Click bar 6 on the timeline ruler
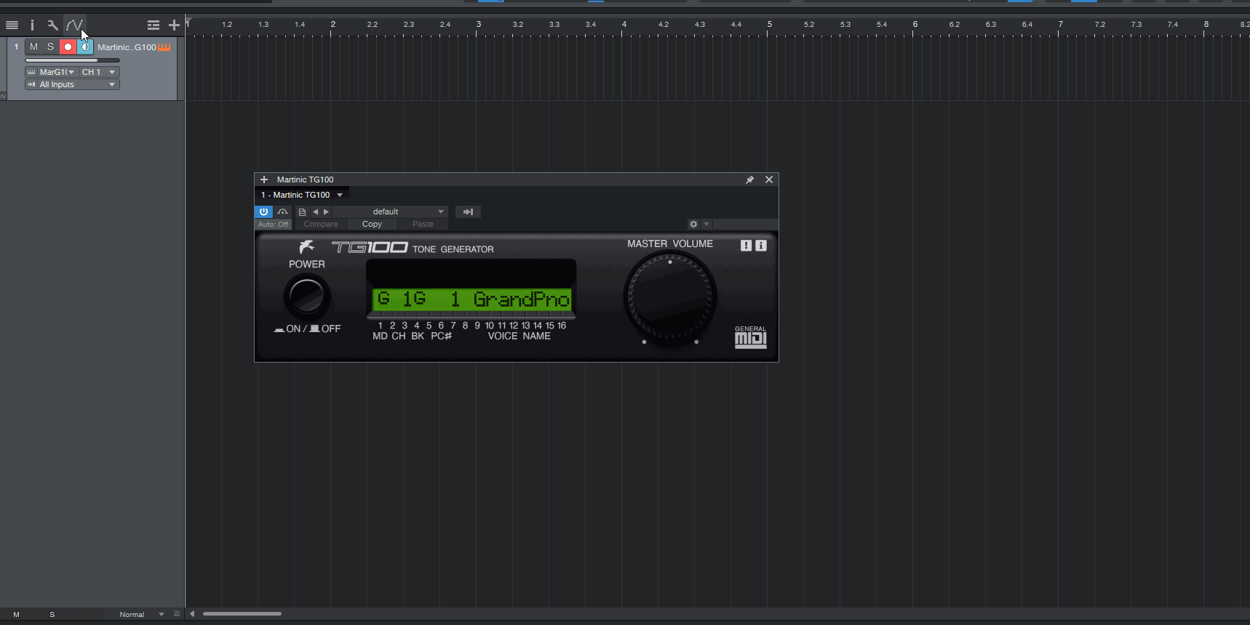Screen dimensions: 1250x625 pyautogui.click(x=915, y=25)
